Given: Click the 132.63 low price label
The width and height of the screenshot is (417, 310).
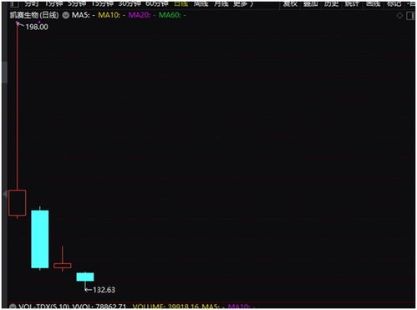Looking at the screenshot, I should coord(104,290).
